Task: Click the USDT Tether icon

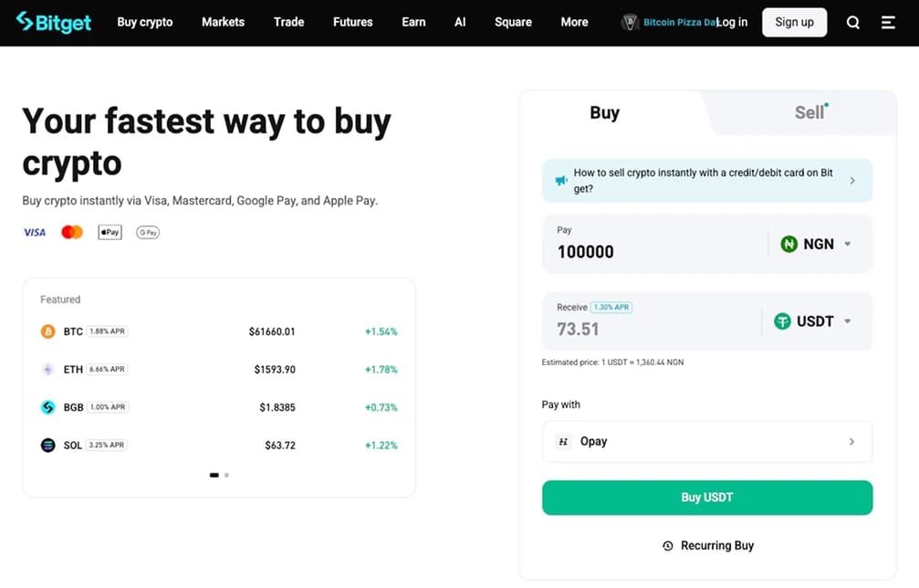Action: 782,321
